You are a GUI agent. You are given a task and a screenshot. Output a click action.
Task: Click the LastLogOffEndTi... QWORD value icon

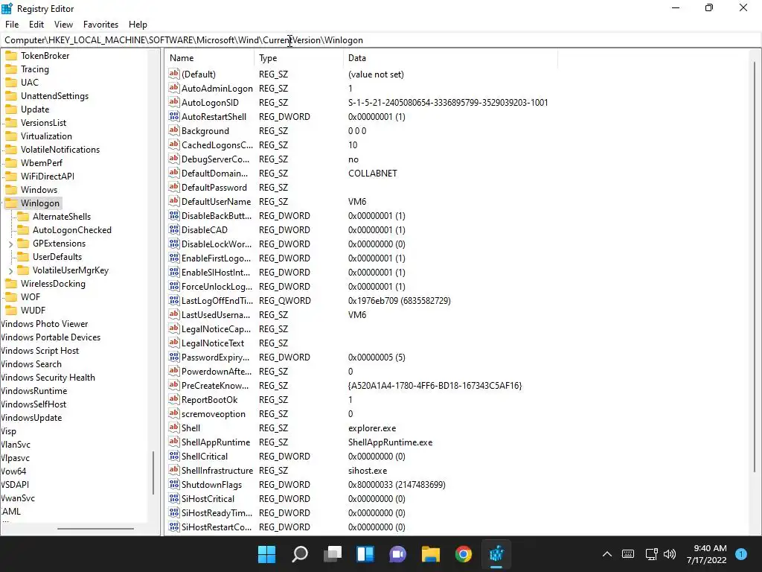pos(174,301)
